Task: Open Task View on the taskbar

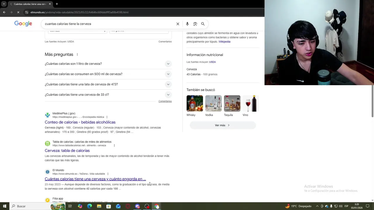Action: [70, 206]
